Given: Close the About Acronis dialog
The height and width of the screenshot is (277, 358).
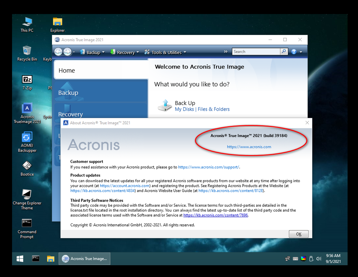Looking at the screenshot, I should pyautogui.click(x=307, y=123).
